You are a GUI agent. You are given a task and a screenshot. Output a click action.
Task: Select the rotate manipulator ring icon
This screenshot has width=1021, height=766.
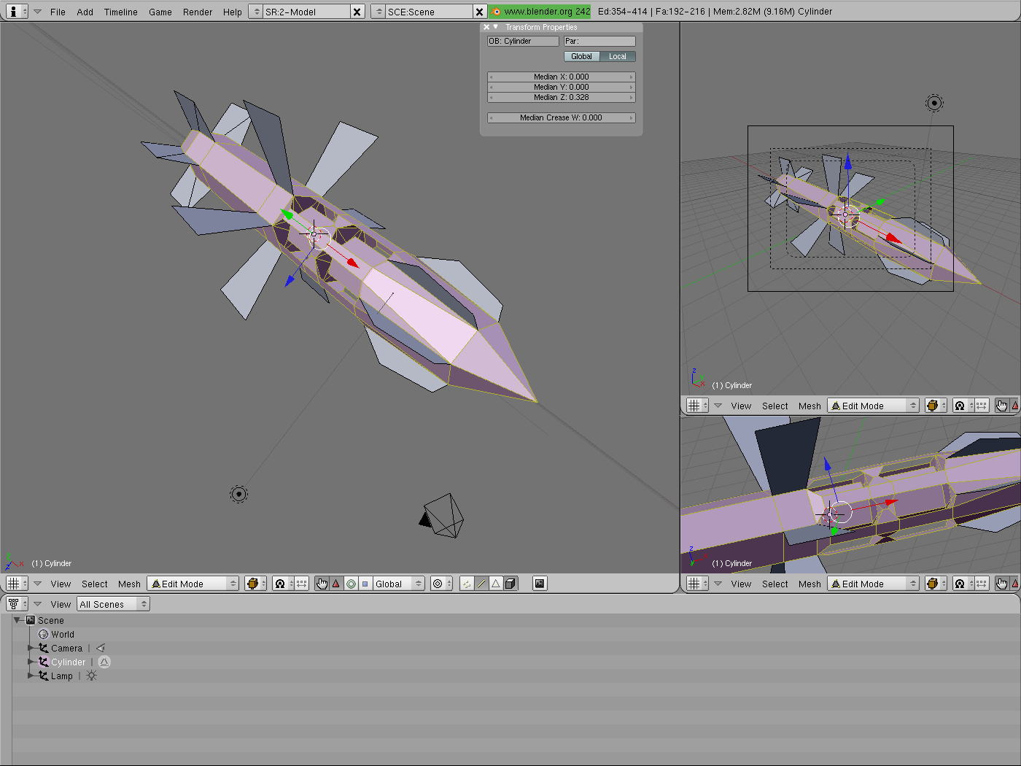[x=351, y=584]
